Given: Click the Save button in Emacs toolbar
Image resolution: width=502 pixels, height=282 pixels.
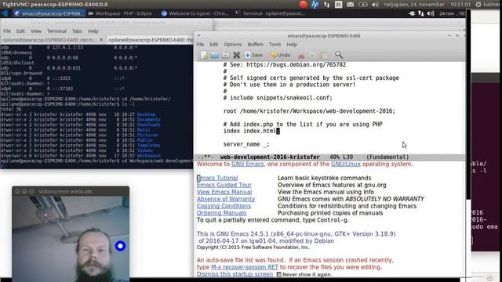Looking at the screenshot, I should (253, 55).
